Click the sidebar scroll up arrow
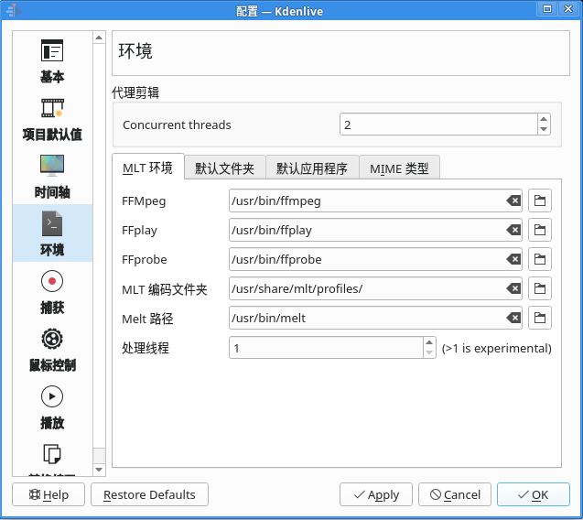Screen dimensions: 583x520 coord(99,38)
